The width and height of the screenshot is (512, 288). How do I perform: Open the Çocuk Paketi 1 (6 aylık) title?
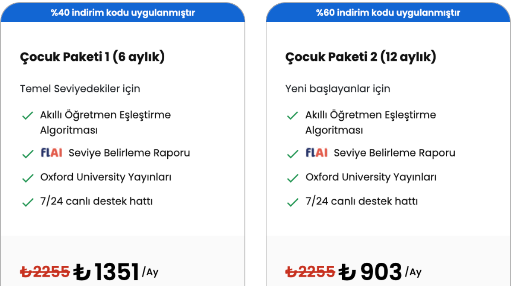92,57
